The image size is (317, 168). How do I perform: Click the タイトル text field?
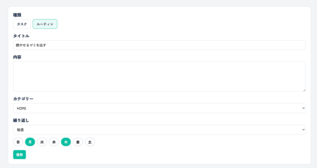pos(159,45)
